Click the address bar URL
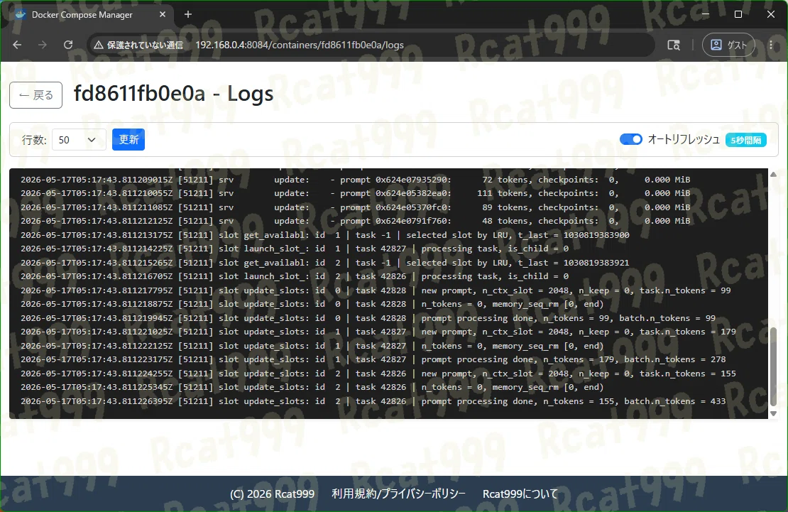 (x=300, y=45)
